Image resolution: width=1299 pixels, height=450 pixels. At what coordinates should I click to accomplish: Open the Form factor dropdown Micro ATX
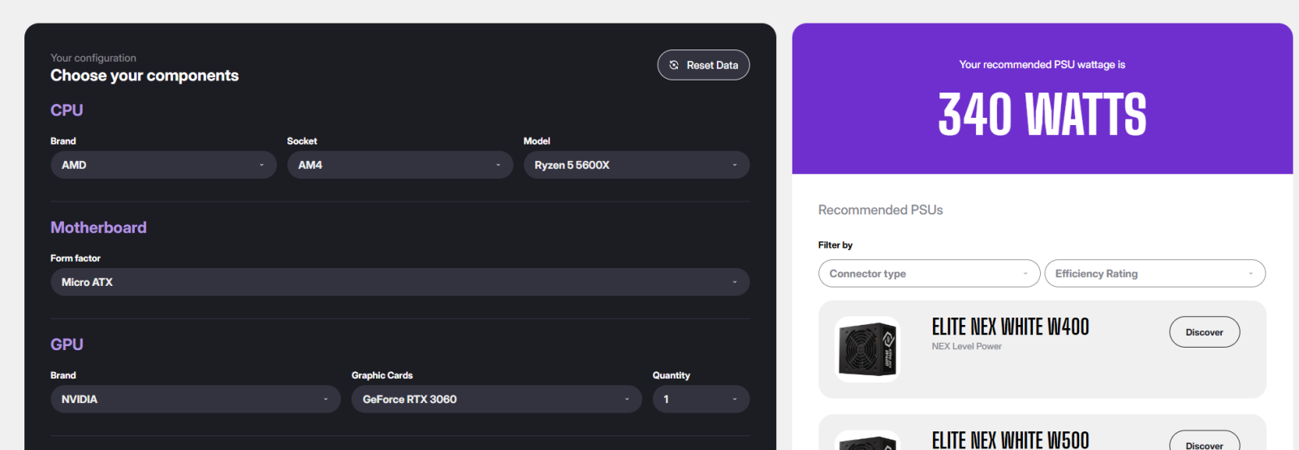(x=400, y=282)
